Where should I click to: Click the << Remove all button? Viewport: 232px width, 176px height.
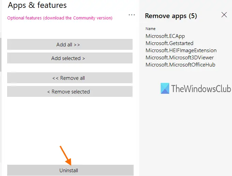[70, 78]
